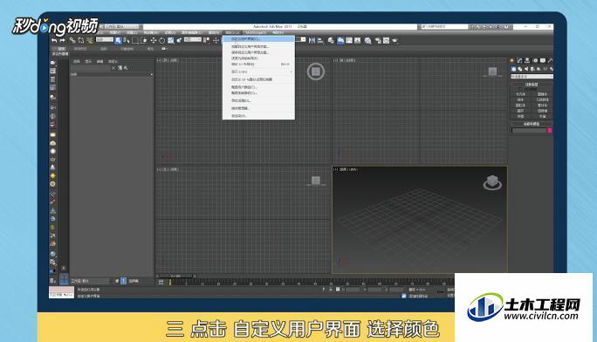Toggle the 锁定UI布局 menu entry
Image resolution: width=597 pixels, height=342 pixels.
258,64
